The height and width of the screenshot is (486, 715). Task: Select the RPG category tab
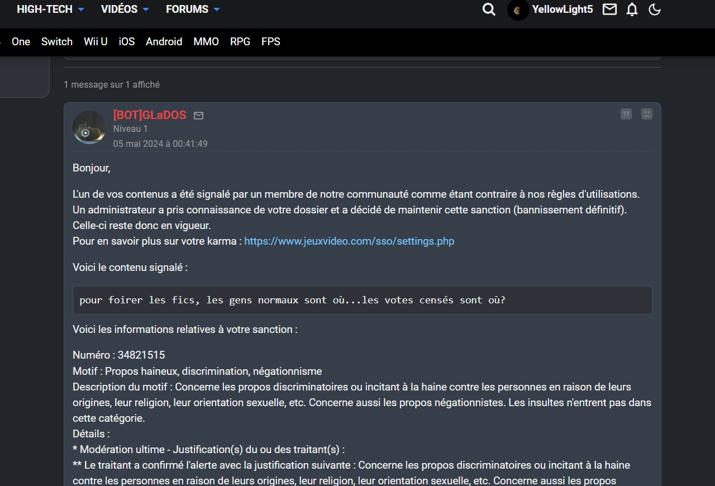240,42
